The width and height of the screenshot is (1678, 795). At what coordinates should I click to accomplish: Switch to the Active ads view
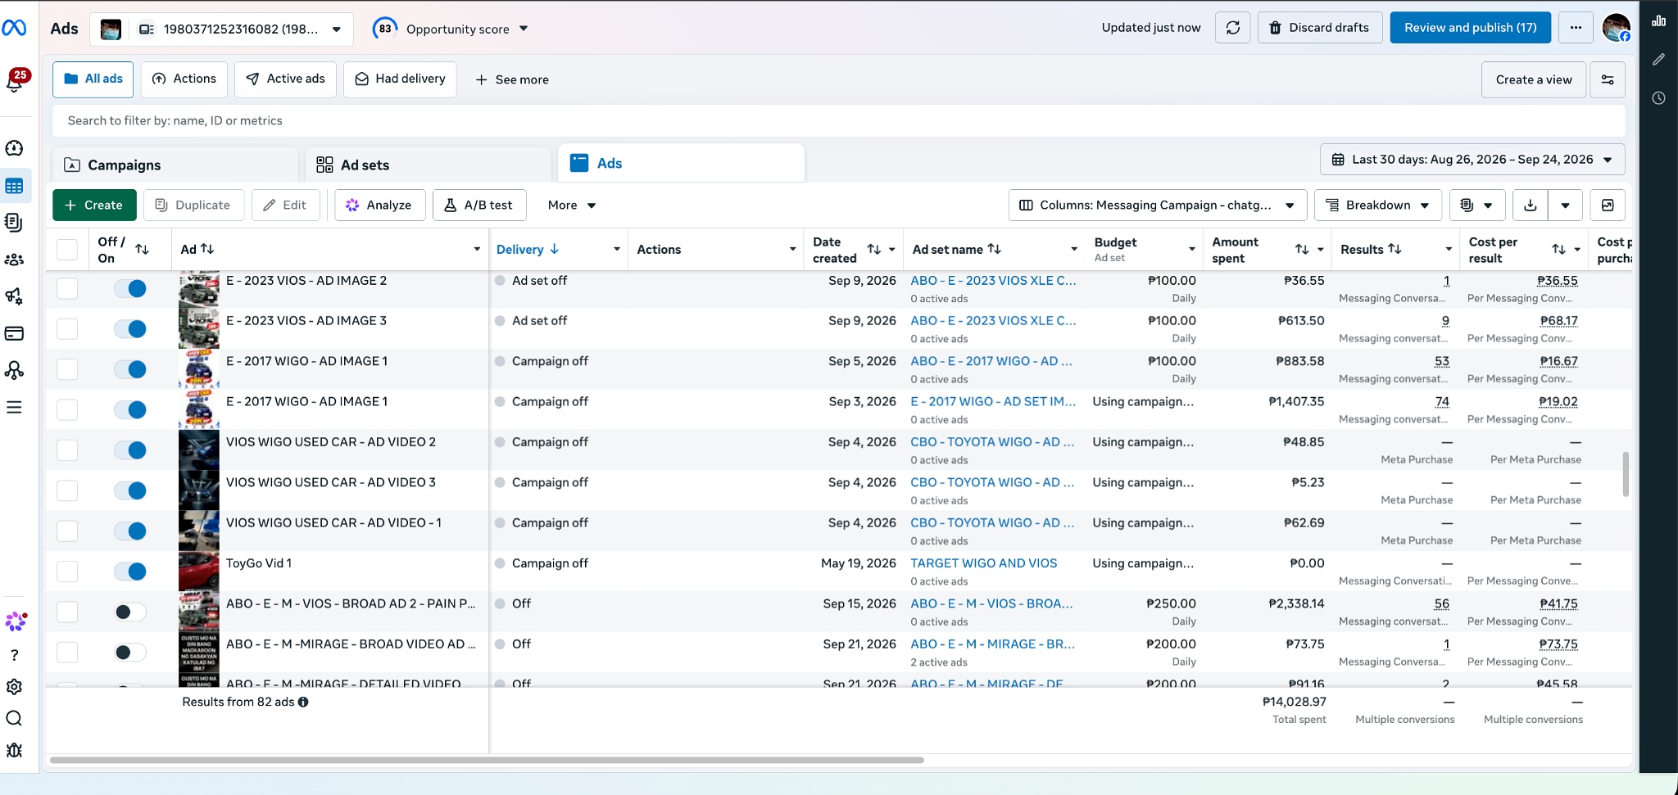[x=285, y=79]
